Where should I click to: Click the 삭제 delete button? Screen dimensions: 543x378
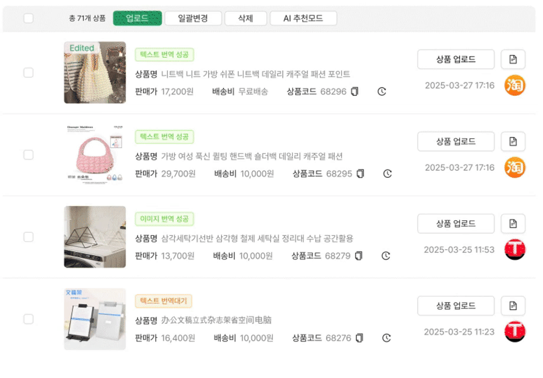tap(246, 18)
